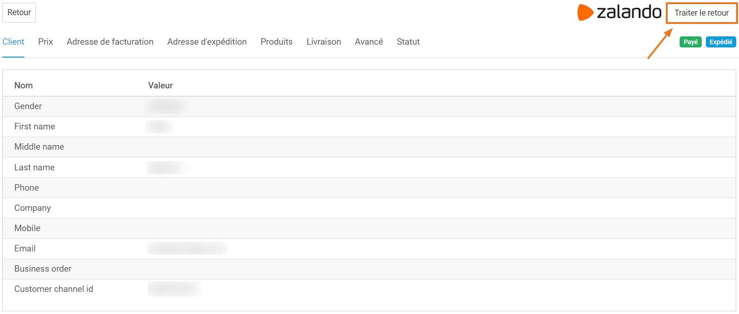Click the Traiter le retour button
The width and height of the screenshot is (739, 314).
(702, 13)
